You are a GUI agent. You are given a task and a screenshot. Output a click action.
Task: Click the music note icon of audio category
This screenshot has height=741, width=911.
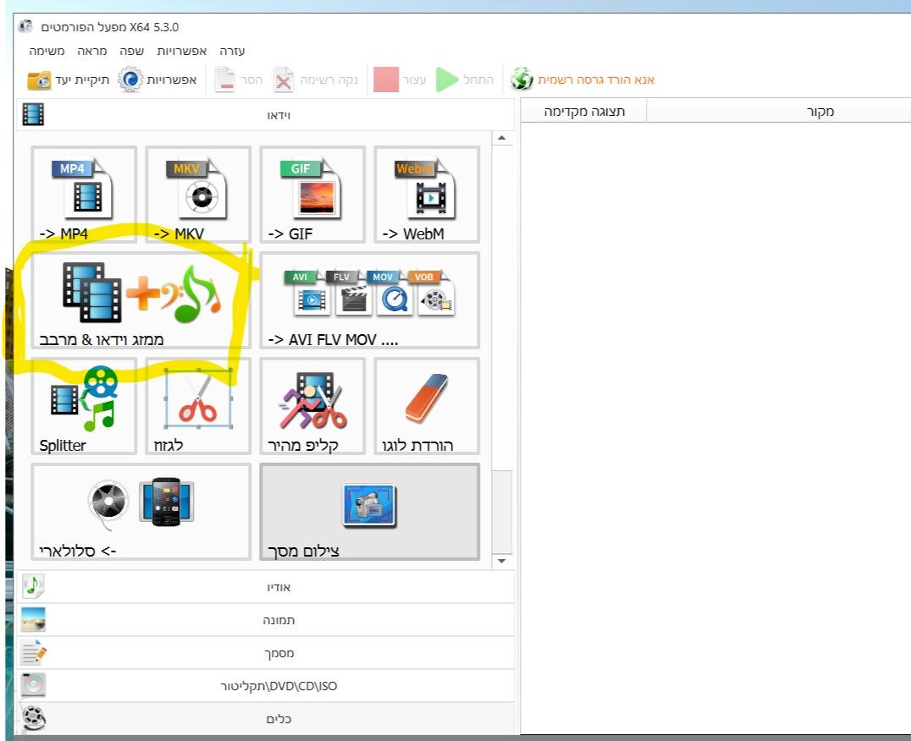33,586
